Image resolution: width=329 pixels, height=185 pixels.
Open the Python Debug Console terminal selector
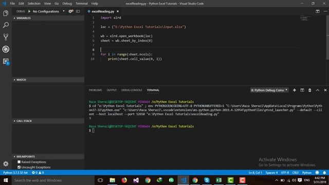point(269,90)
